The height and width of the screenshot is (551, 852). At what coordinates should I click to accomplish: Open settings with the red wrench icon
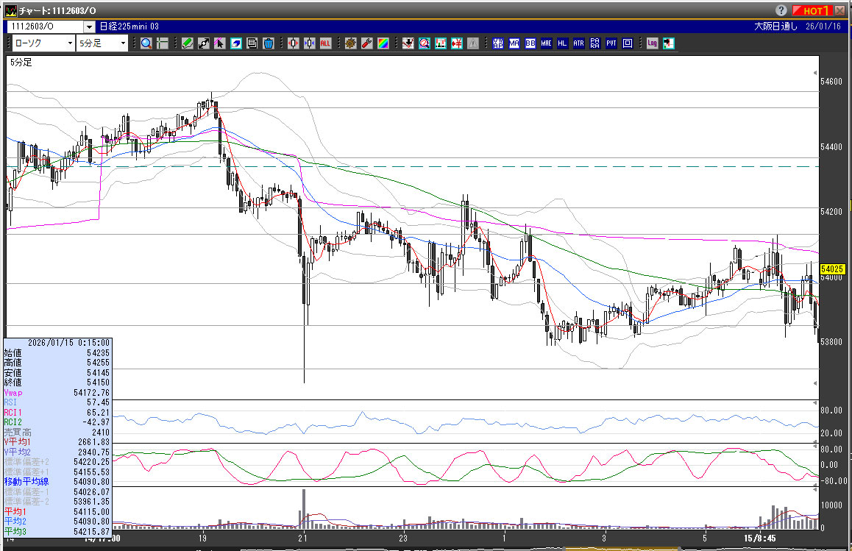pos(366,43)
